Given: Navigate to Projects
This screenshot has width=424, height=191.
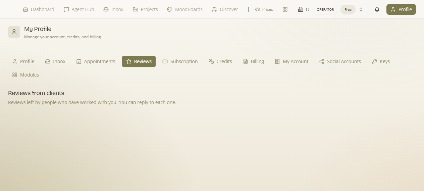Looking at the screenshot, I should [145, 9].
